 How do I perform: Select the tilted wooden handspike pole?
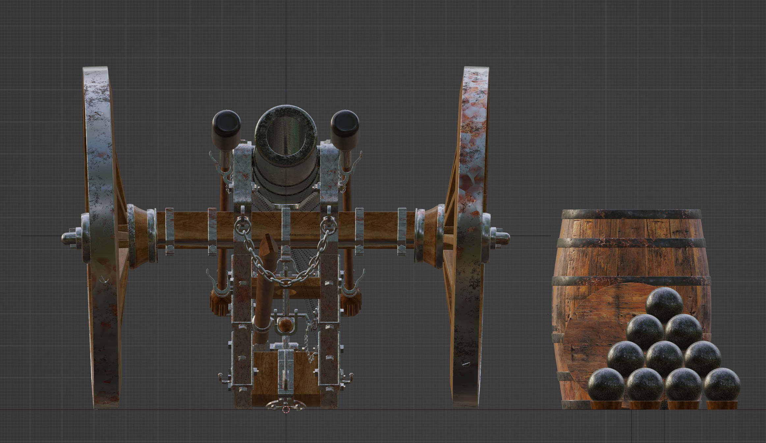264,296
